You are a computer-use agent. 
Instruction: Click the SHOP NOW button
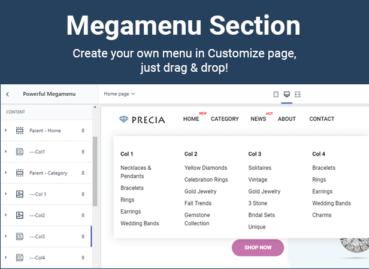(x=258, y=247)
